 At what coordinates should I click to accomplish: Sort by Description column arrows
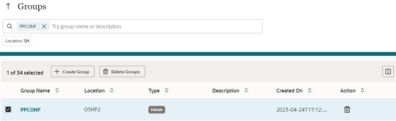pyautogui.click(x=246, y=91)
